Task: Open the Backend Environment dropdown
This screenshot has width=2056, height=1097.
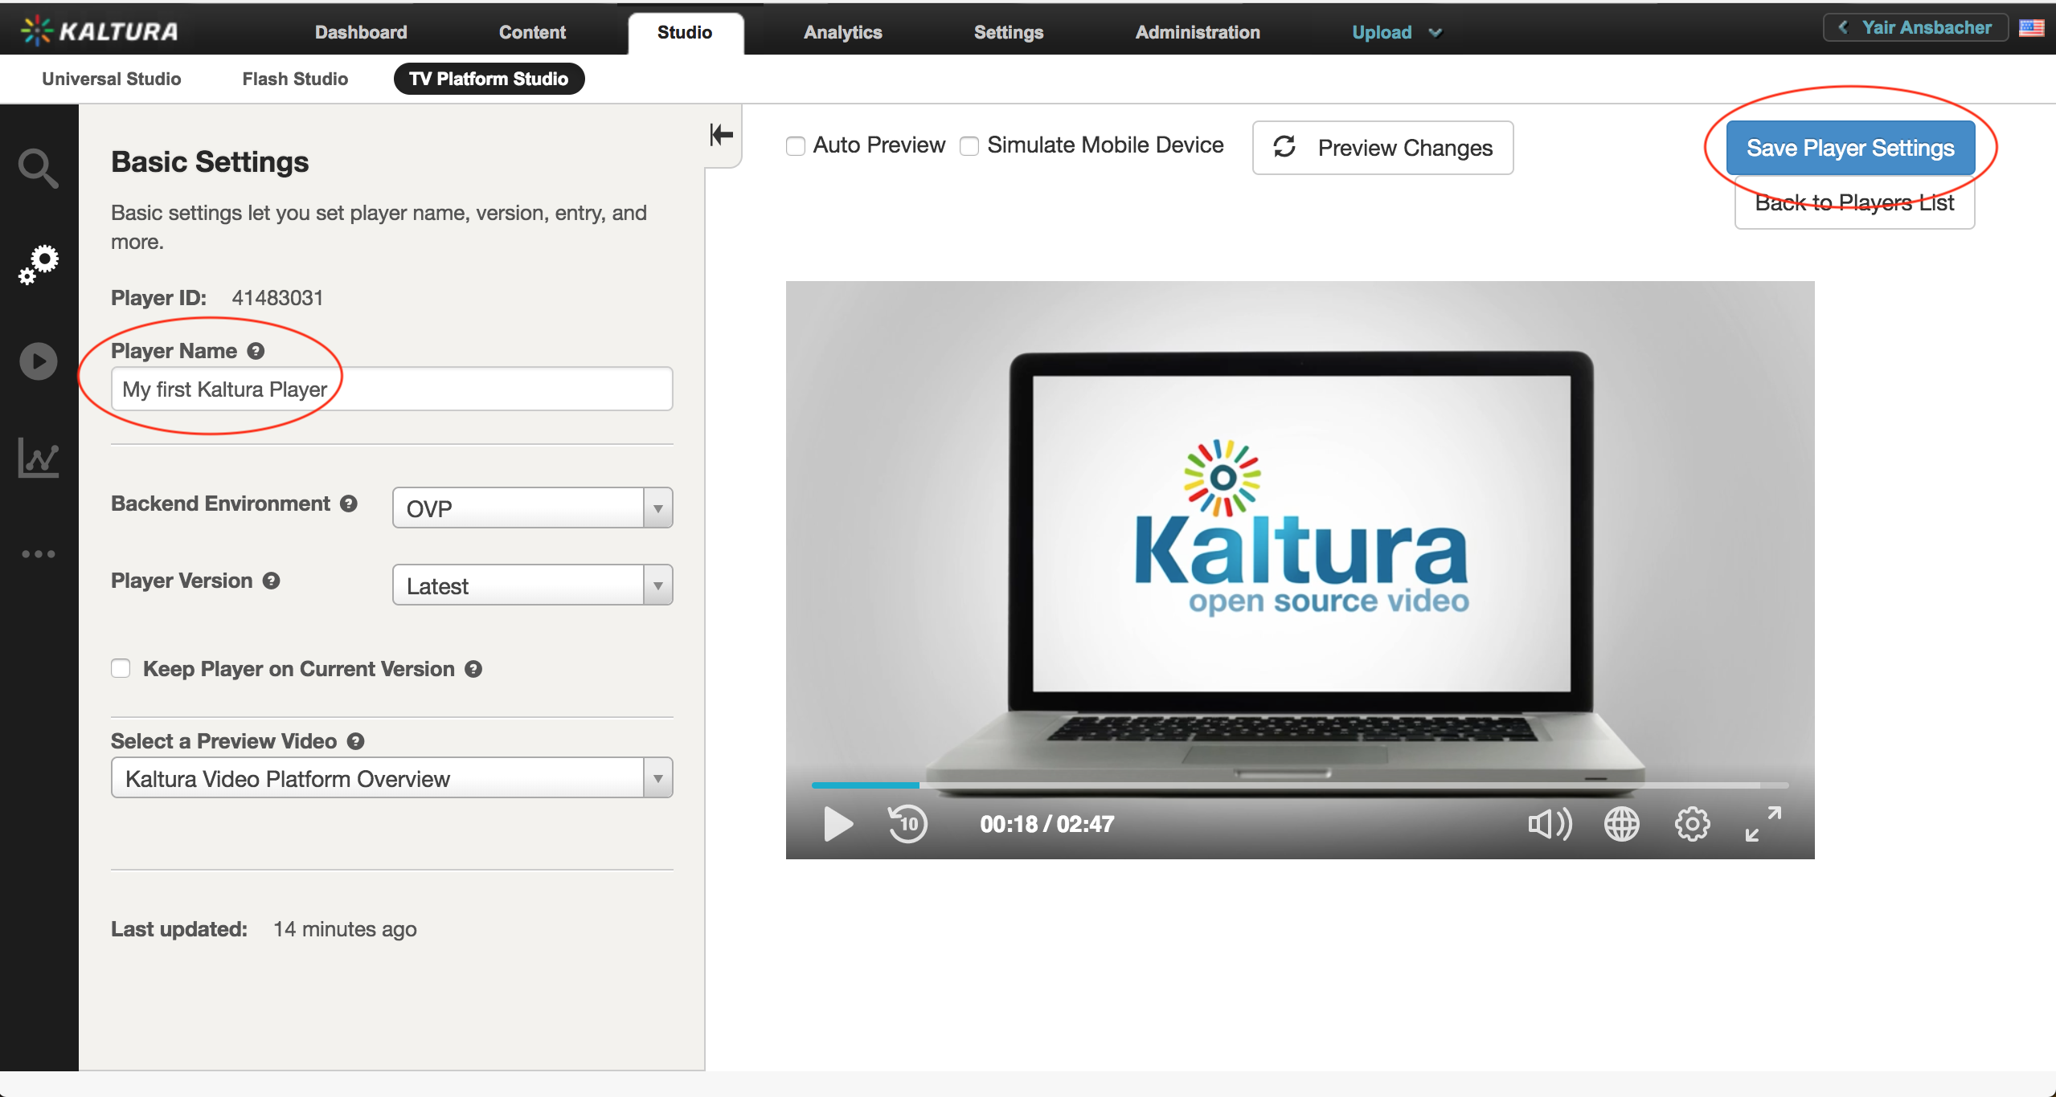Action: (x=532, y=508)
